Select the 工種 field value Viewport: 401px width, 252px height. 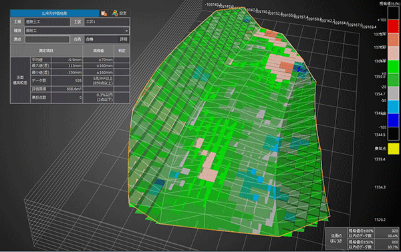pos(47,22)
